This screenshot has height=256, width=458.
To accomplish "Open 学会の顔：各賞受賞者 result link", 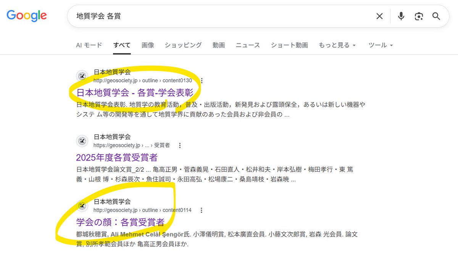I will tap(120, 222).
